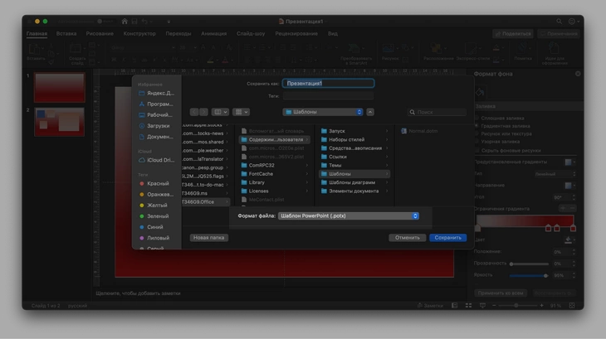Open the Главная ribbon tab
The image size is (606, 339).
37,33
